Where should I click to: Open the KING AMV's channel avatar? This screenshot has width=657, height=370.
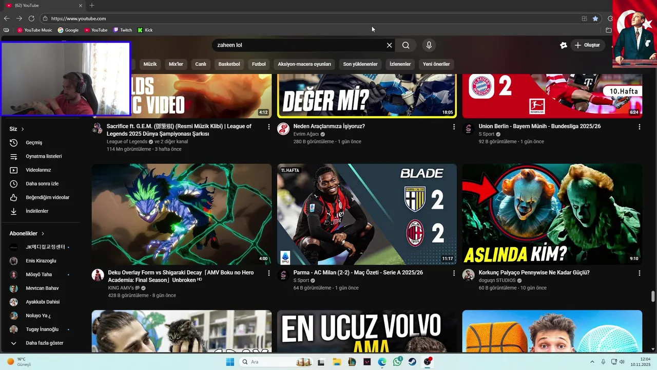point(98,275)
